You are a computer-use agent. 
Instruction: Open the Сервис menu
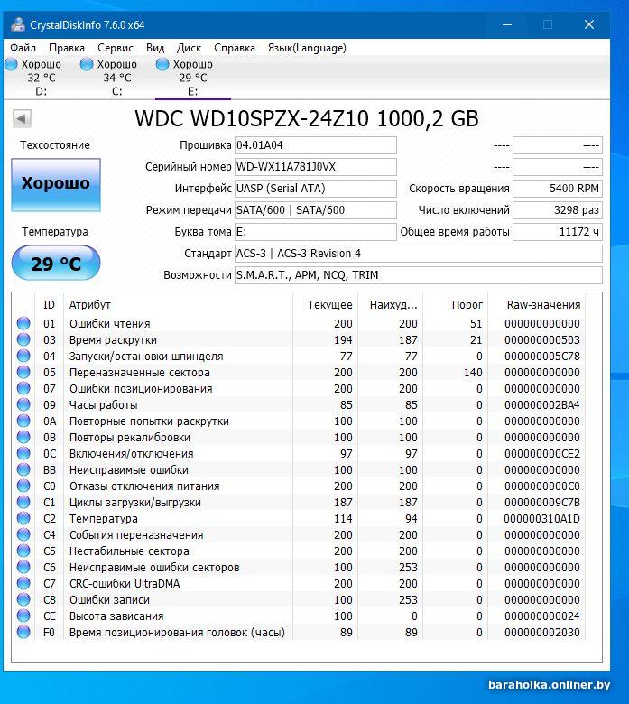click(x=116, y=48)
